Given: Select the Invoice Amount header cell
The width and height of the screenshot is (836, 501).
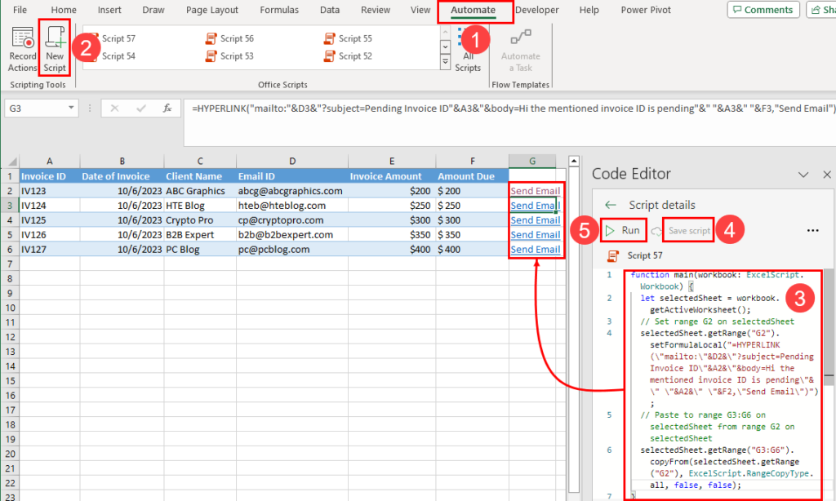Looking at the screenshot, I should pos(391,176).
